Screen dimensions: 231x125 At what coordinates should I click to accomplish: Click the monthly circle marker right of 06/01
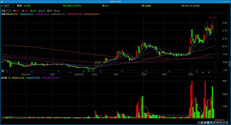(x=197, y=71)
